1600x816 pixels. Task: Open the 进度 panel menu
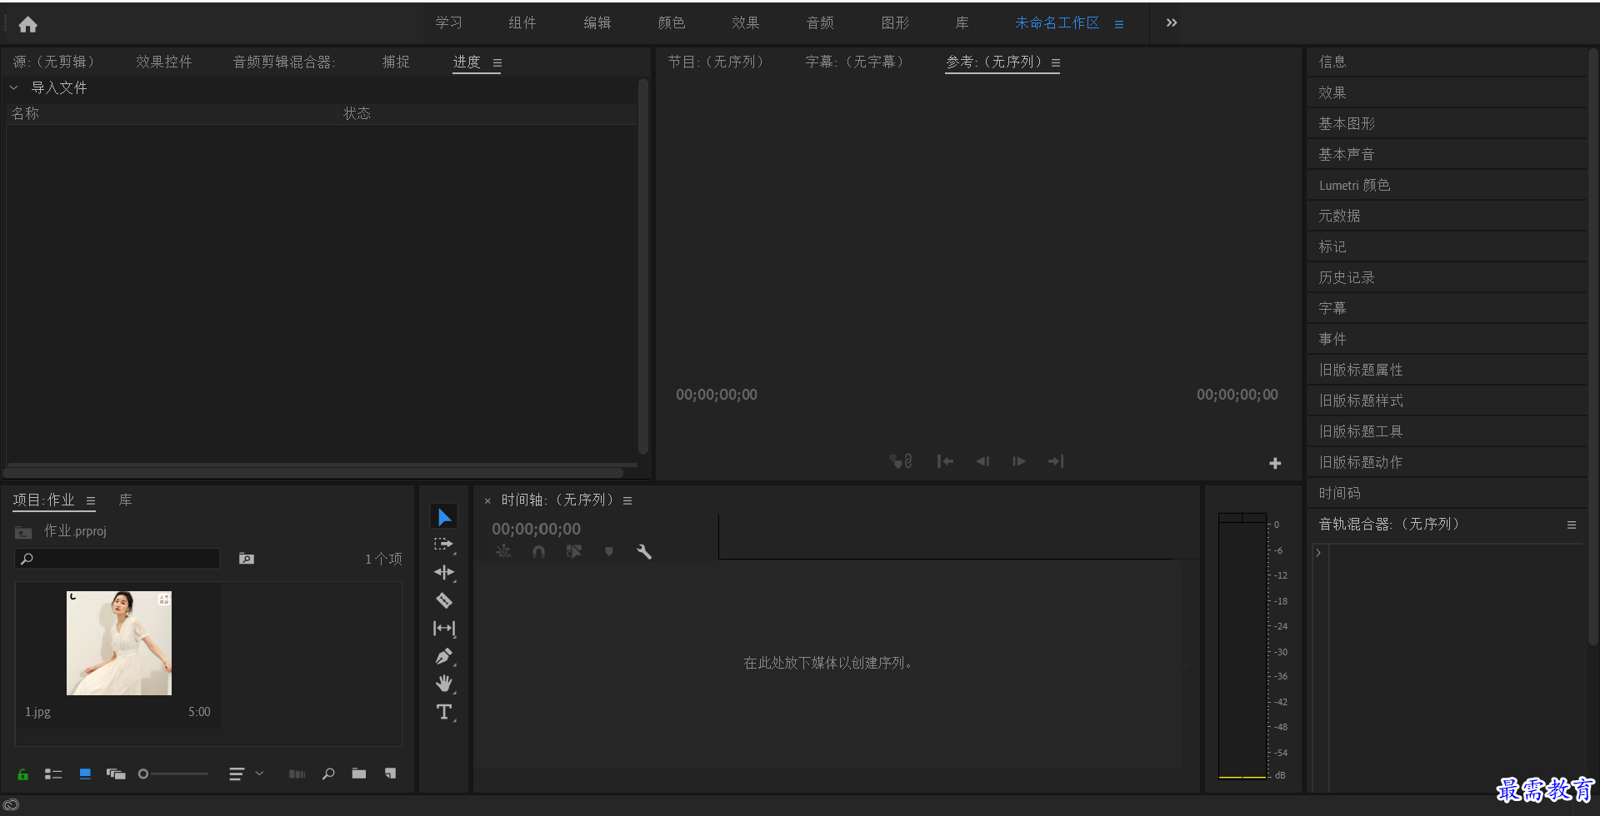point(497,63)
